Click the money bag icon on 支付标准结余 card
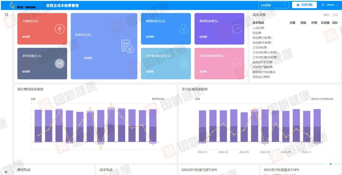 pyautogui.click(x=184, y=64)
